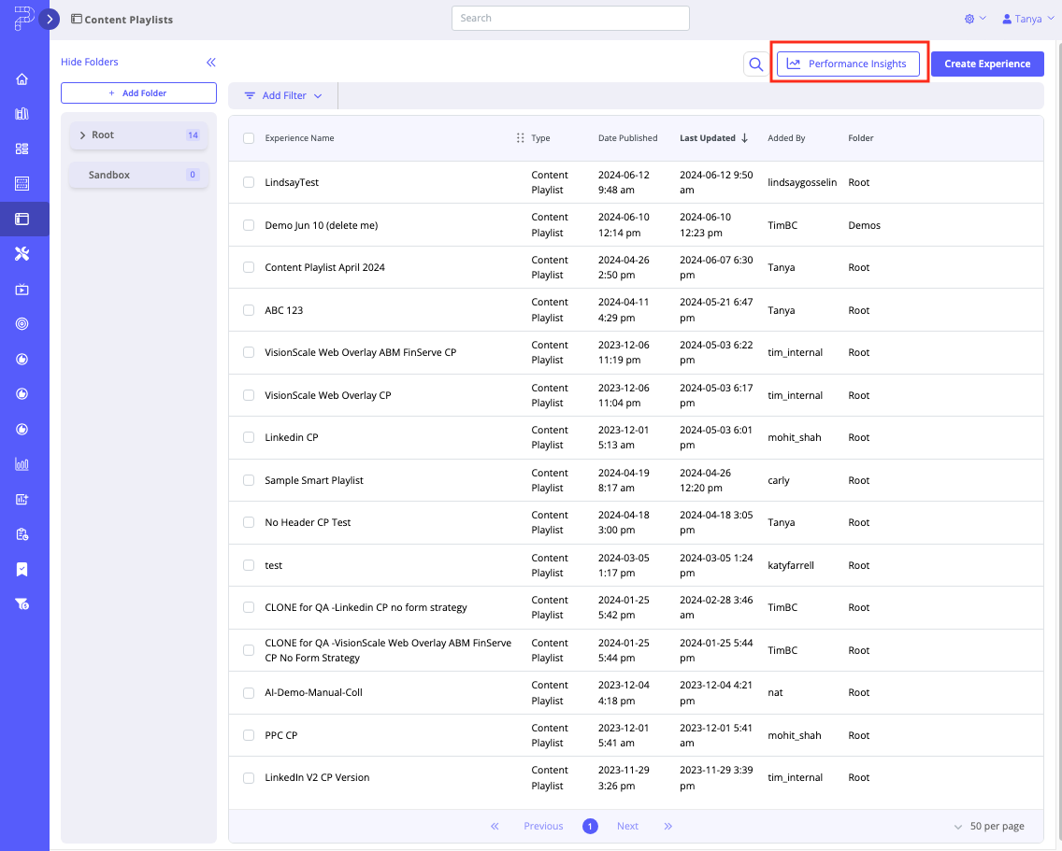This screenshot has height=851, width=1062.
Task: Check the Content Playlist April 2024 checkbox
Action: (249, 267)
